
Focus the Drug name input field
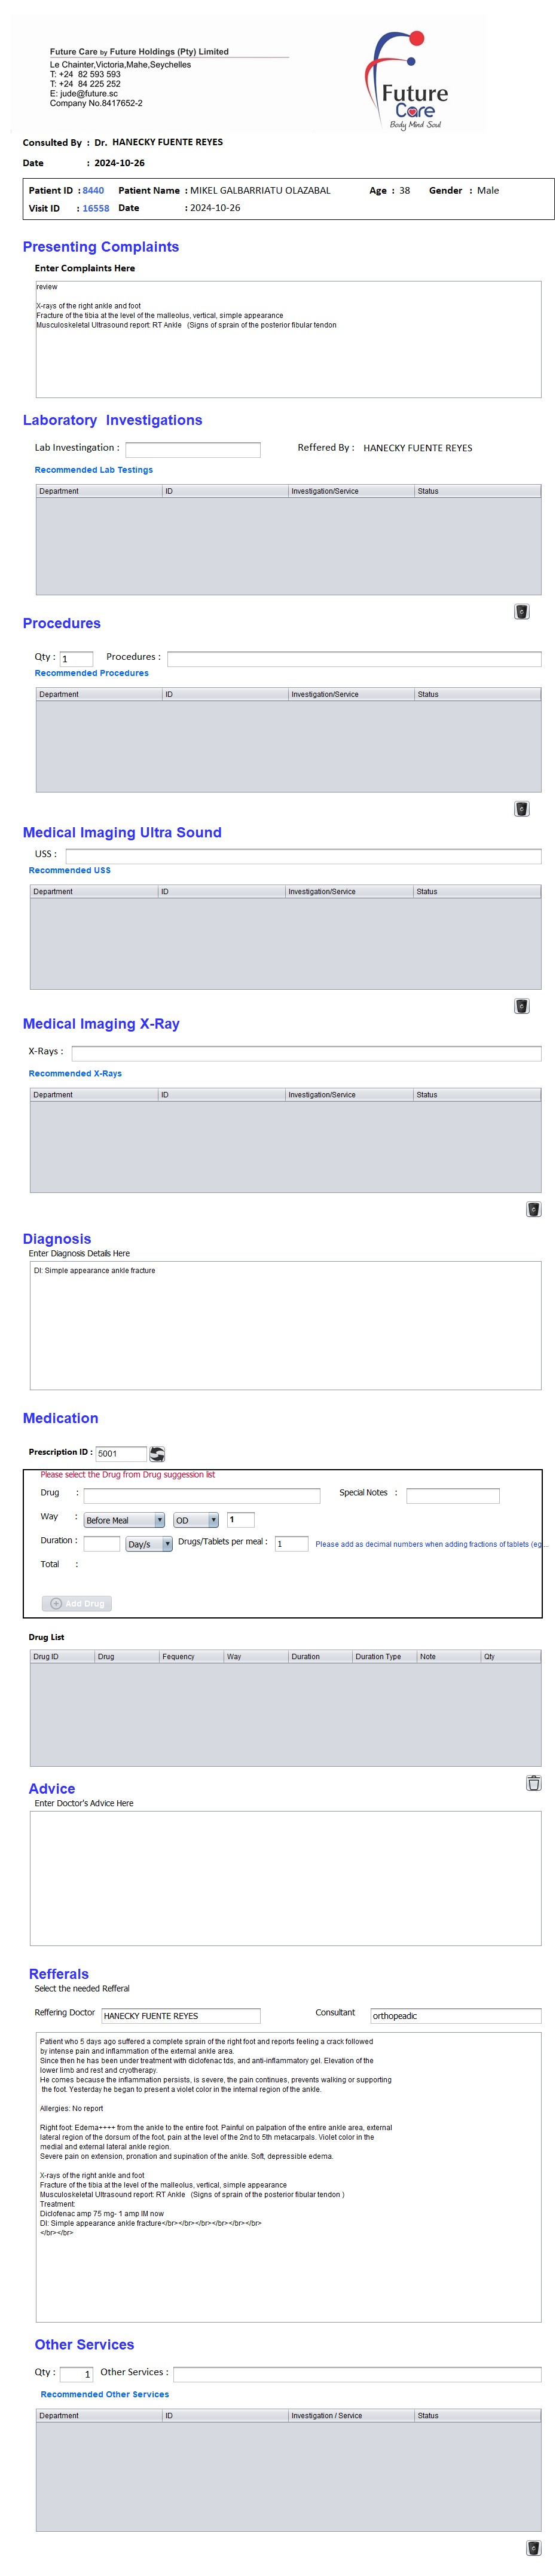(x=202, y=1496)
